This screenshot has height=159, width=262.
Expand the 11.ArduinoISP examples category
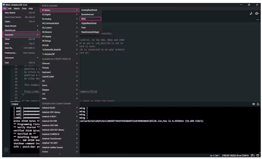[x=60, y=54]
